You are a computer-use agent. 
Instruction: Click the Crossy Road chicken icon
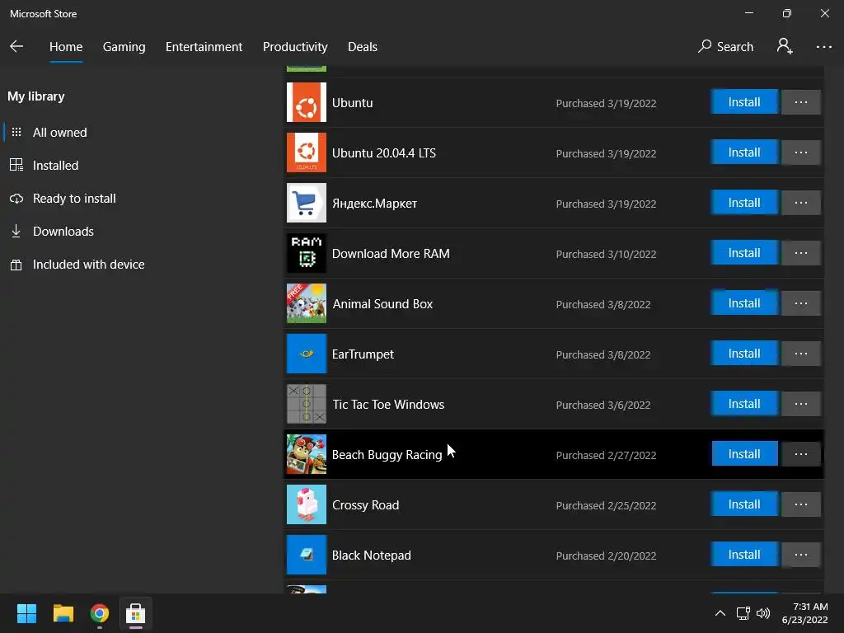(x=307, y=504)
